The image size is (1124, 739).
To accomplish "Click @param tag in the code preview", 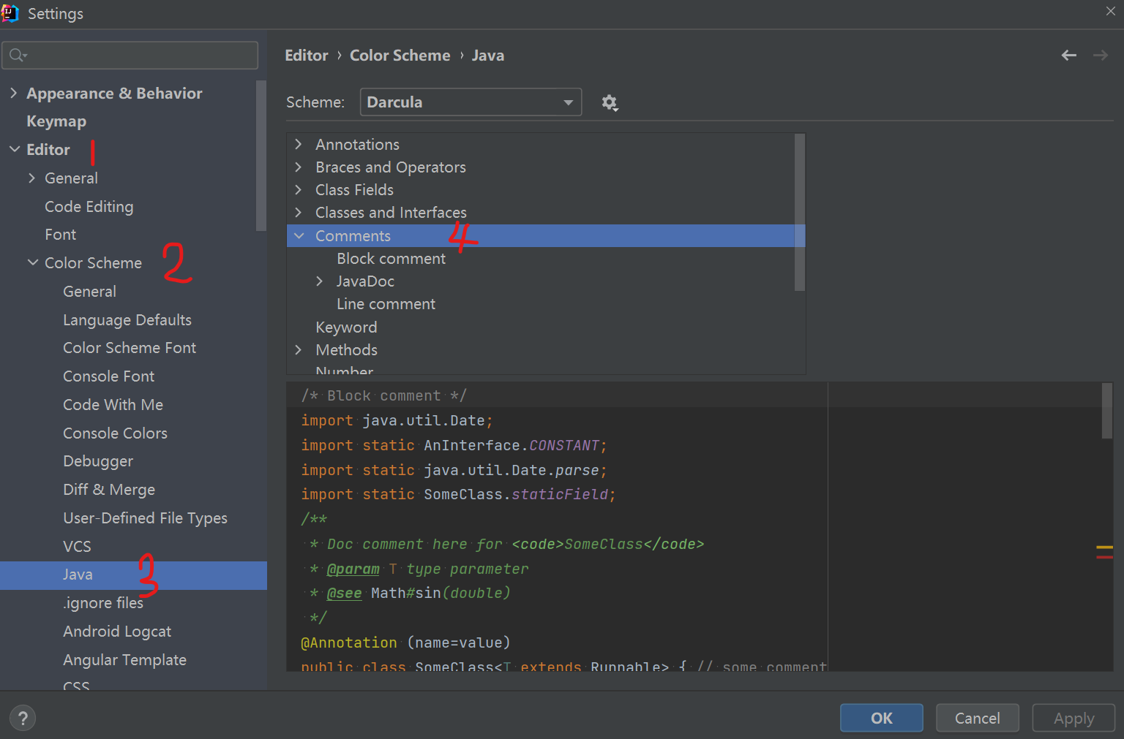I will pos(353,569).
